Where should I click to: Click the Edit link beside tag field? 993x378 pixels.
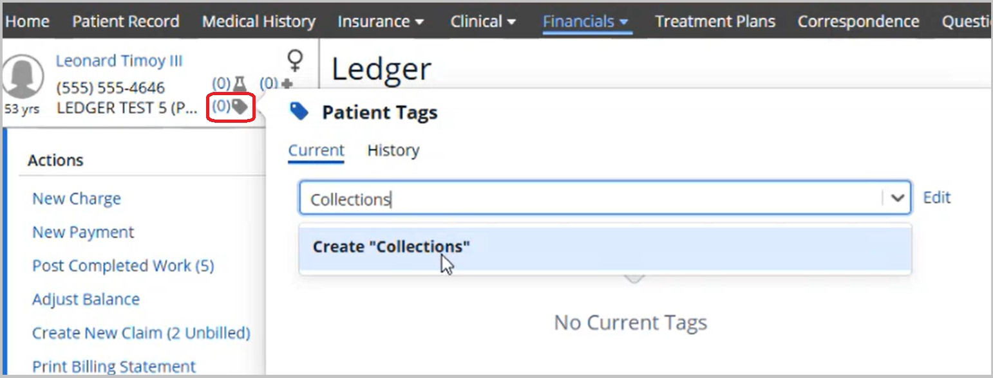[936, 197]
